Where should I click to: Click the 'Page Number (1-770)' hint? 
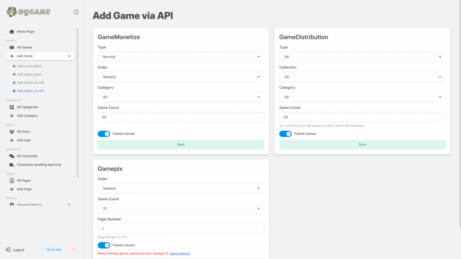point(112,237)
